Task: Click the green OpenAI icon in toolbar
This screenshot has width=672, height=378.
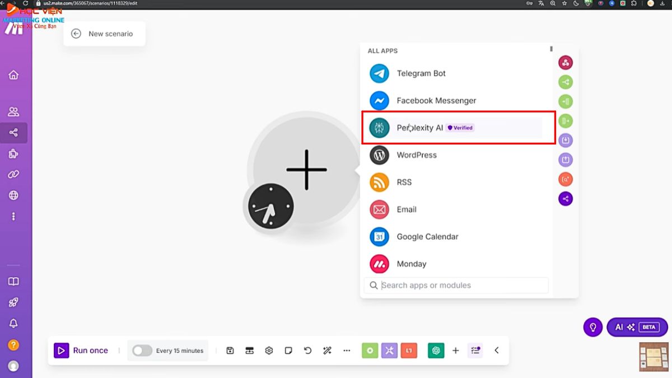Action: tap(436, 351)
